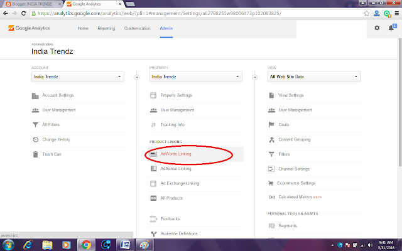Screen dimensions: 402x251
Task: Click the Google Analytics logo
Action: (29, 28)
